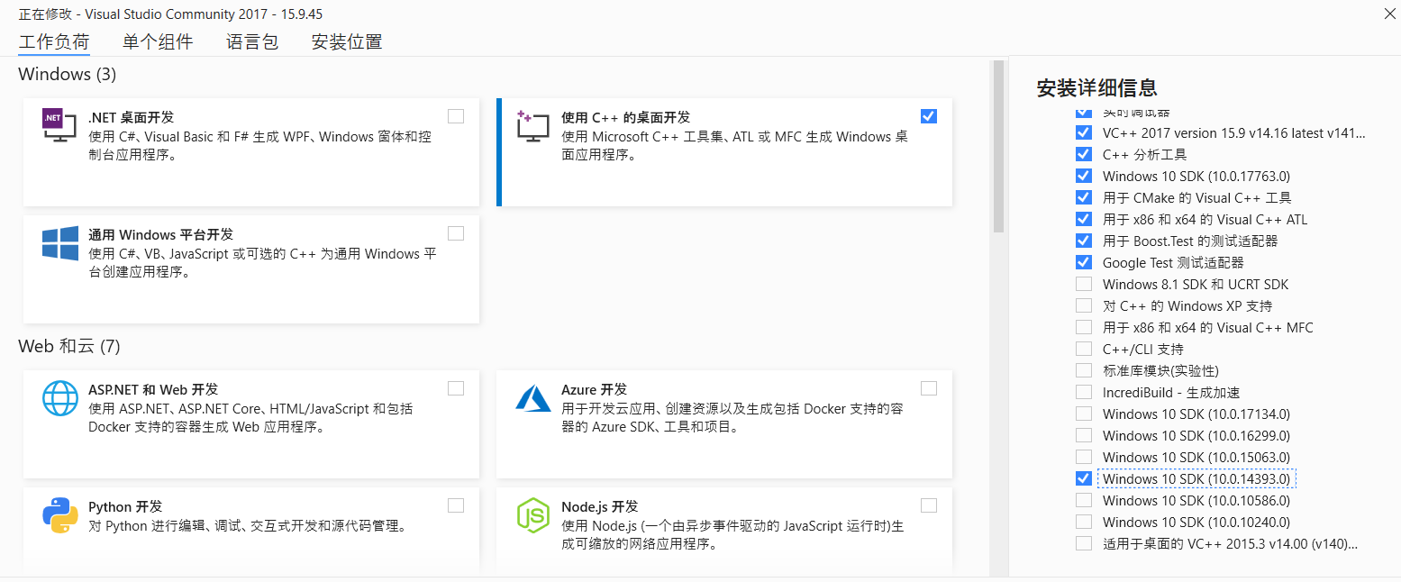Select the ASP.NET 和 Web 开发 card title

(x=153, y=389)
